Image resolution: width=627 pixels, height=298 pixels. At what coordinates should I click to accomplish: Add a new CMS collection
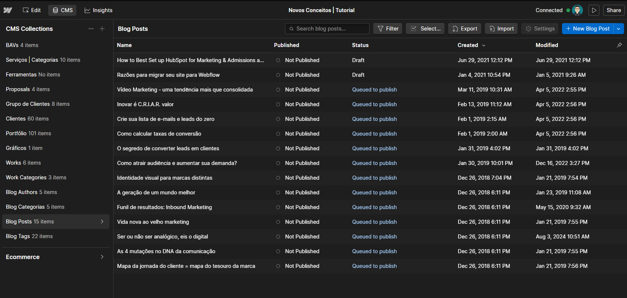102,29
